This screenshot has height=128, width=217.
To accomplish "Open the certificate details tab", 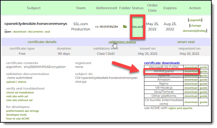I will pos(42,42).
